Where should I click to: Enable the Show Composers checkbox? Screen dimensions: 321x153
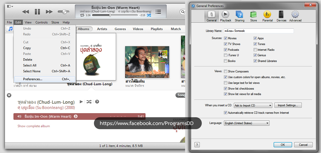click(x=226, y=72)
